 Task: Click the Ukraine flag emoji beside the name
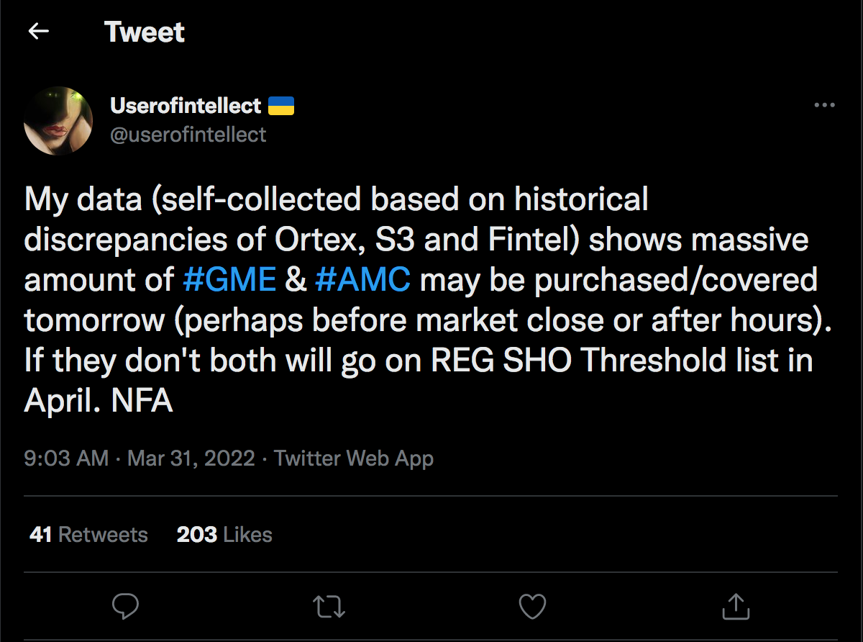281,107
